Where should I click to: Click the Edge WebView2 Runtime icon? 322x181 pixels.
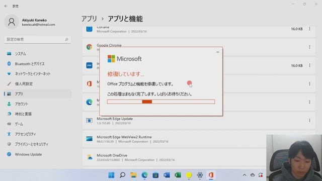click(x=89, y=139)
